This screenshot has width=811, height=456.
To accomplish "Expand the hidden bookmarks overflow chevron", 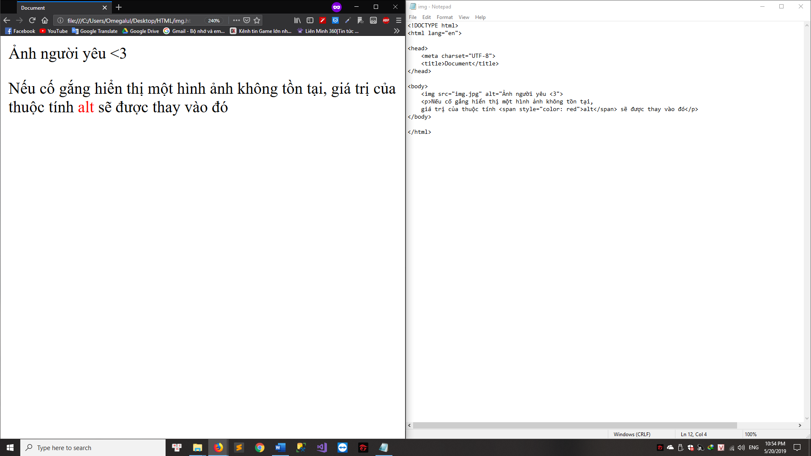I will [x=396, y=31].
